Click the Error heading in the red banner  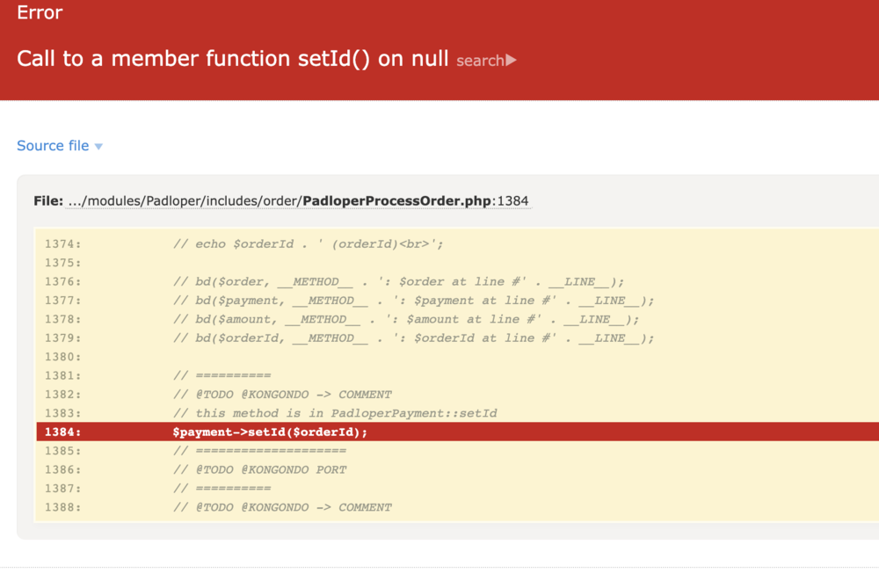(x=40, y=12)
